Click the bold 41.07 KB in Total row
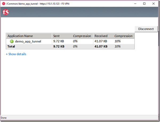The width and height of the screenshot is (160, 122). pyautogui.click(x=101, y=46)
